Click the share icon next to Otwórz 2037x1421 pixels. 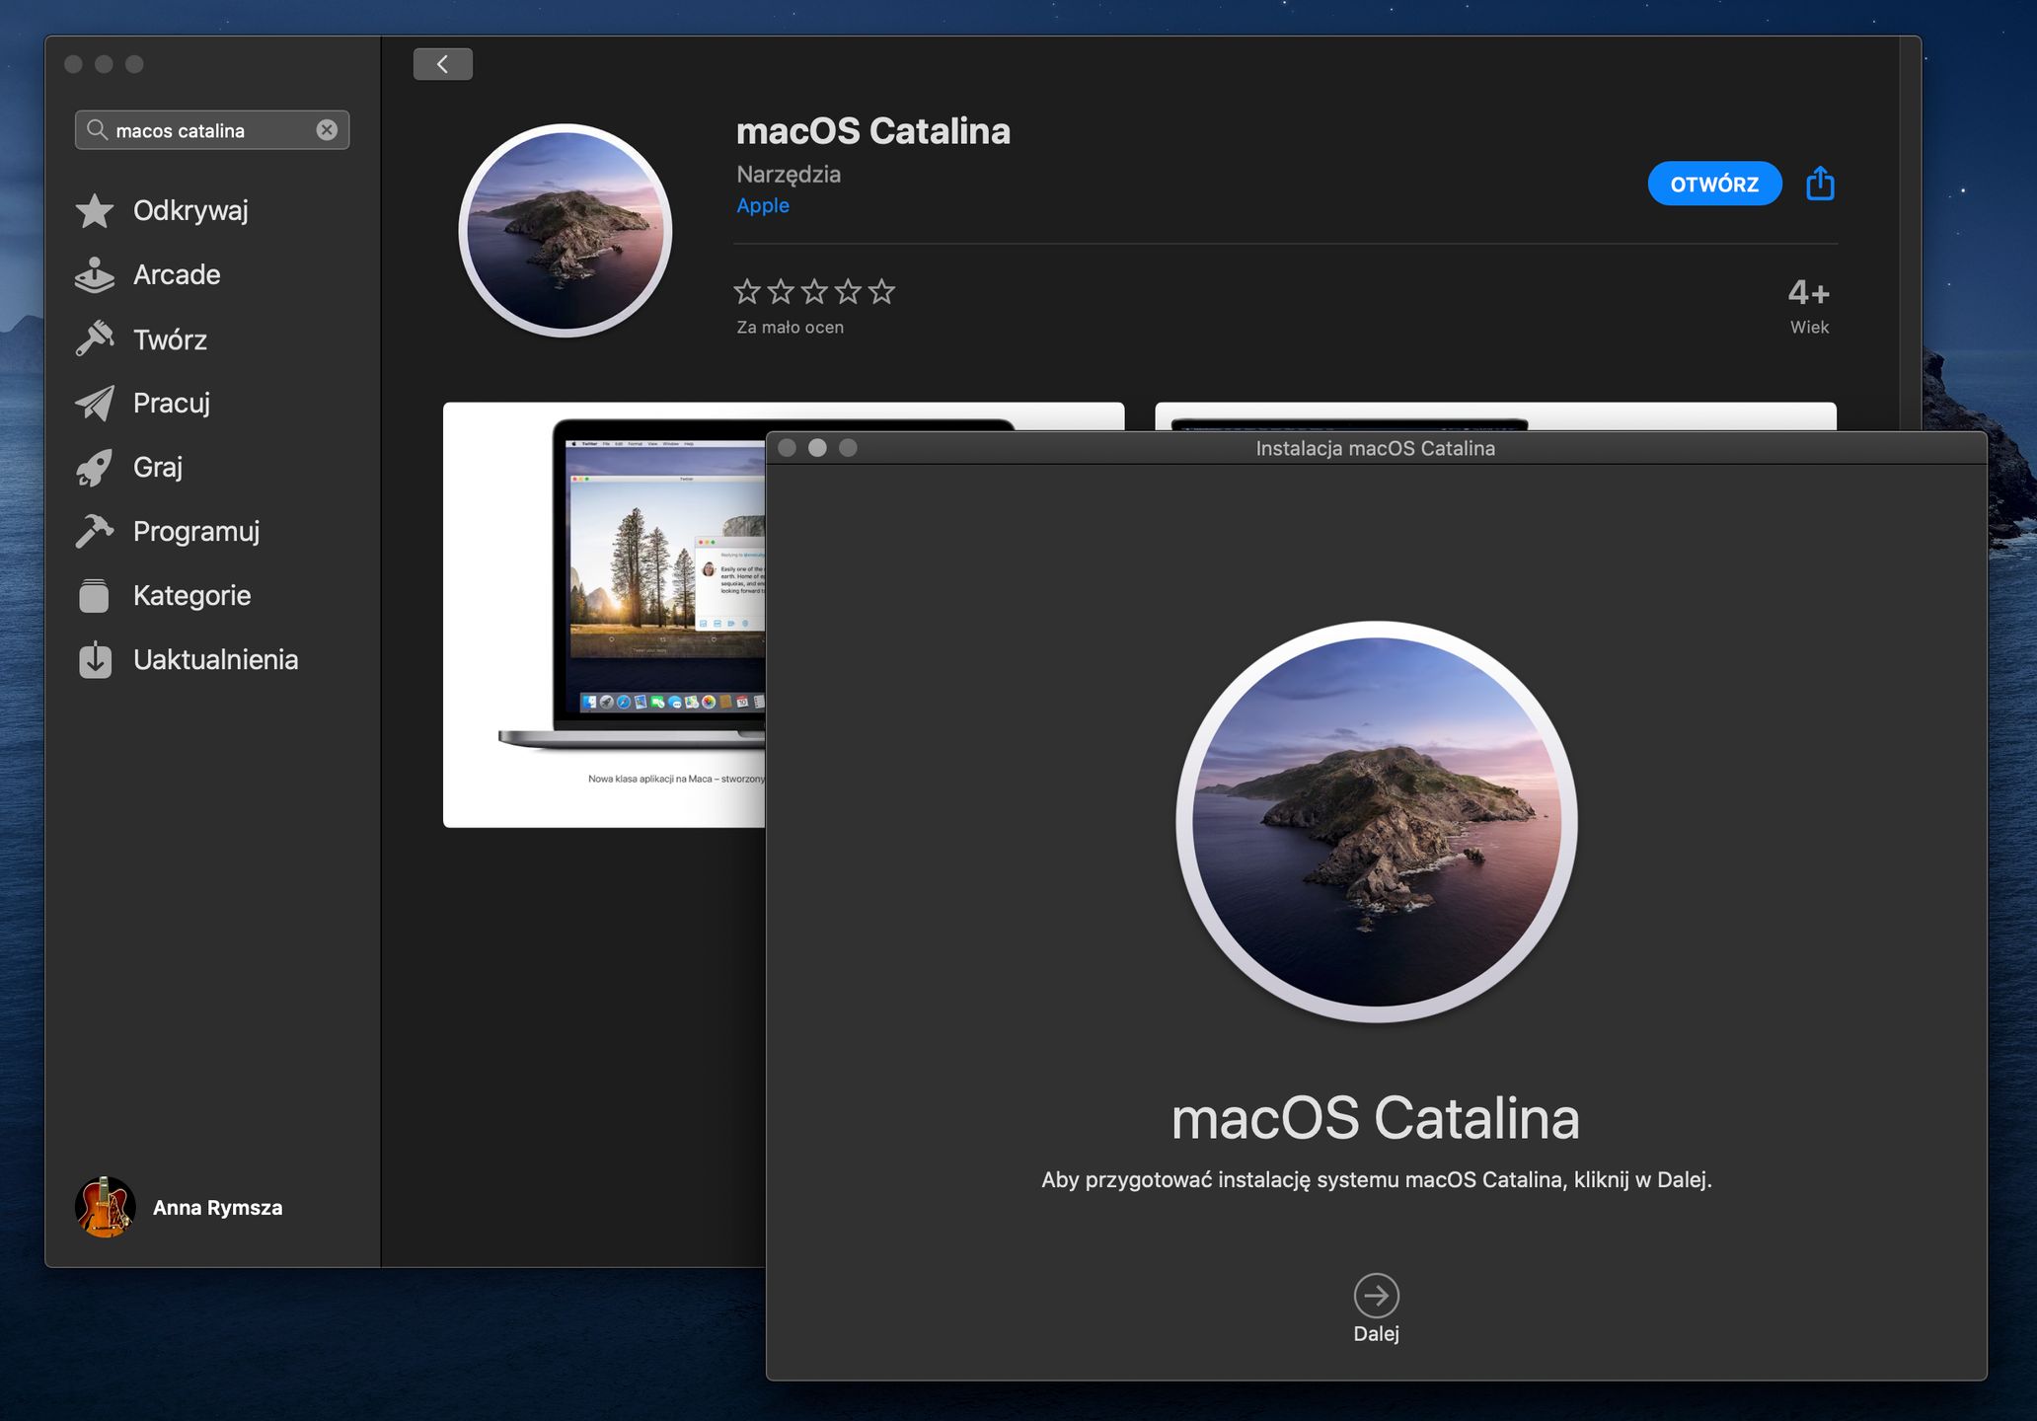pyautogui.click(x=1819, y=184)
